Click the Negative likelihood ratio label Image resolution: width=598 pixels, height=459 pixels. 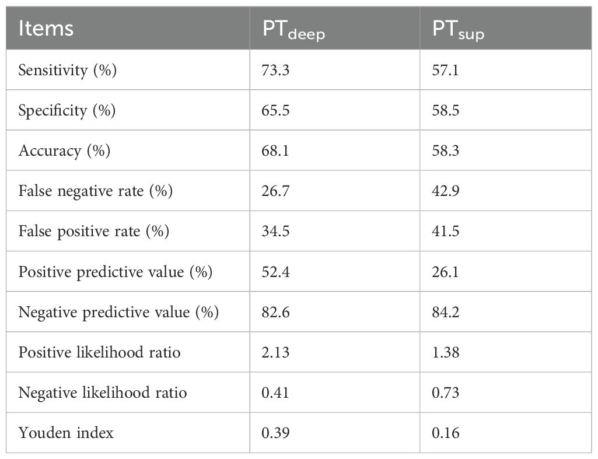click(103, 393)
